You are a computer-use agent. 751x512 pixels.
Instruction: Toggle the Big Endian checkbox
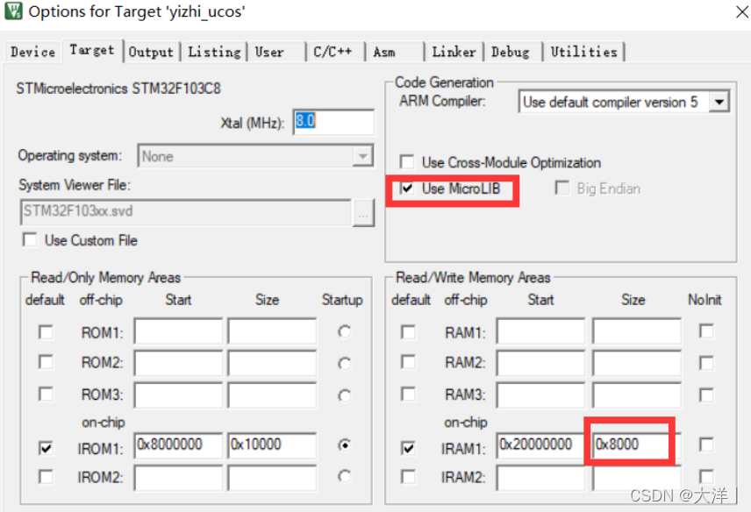(561, 188)
